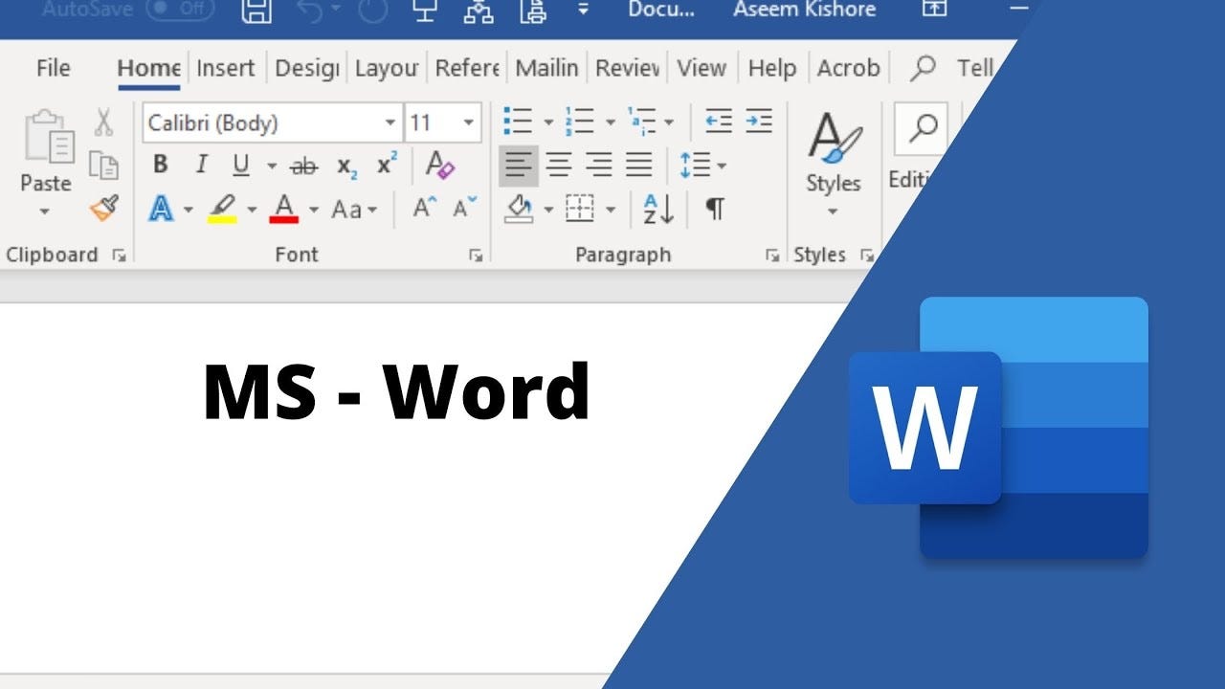Open the Text Effects and Typography tool
This screenshot has width=1225, height=689.
[160, 209]
